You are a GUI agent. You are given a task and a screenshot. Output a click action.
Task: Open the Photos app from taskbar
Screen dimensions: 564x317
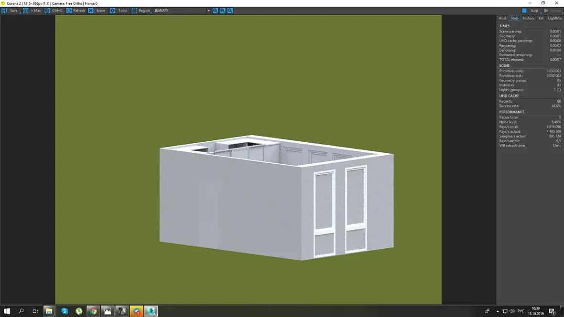click(108, 311)
